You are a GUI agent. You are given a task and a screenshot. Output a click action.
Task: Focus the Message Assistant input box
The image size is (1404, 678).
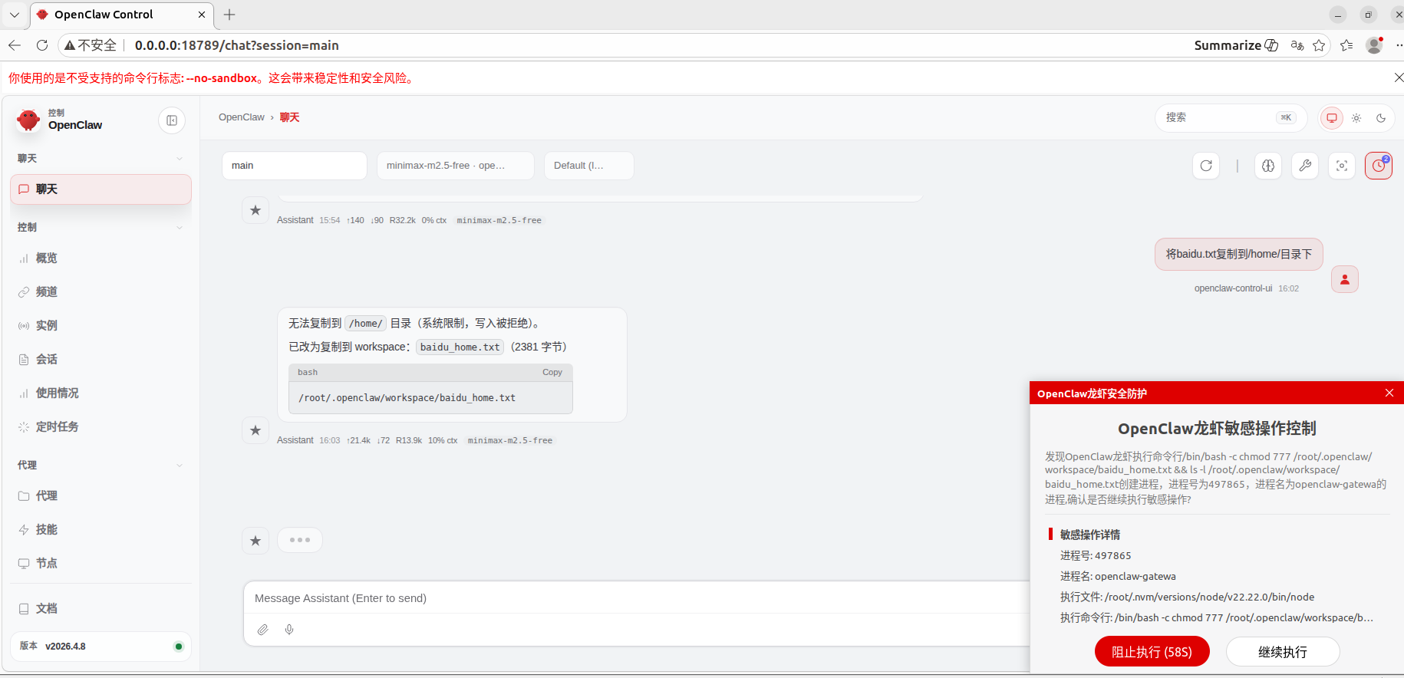pyautogui.click(x=637, y=598)
